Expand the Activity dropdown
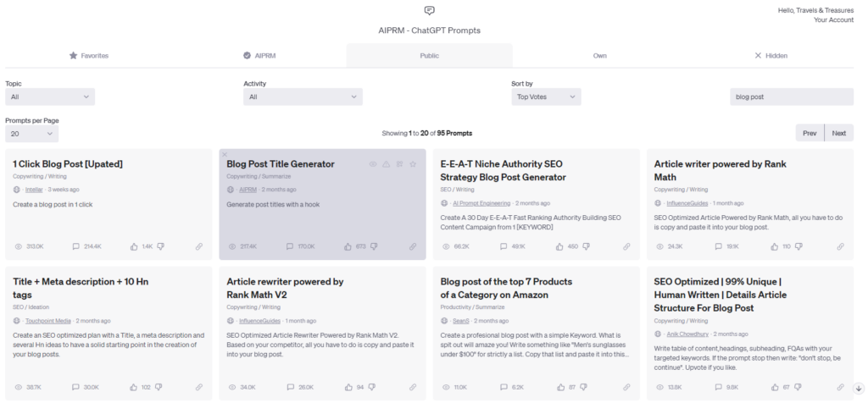 [303, 97]
